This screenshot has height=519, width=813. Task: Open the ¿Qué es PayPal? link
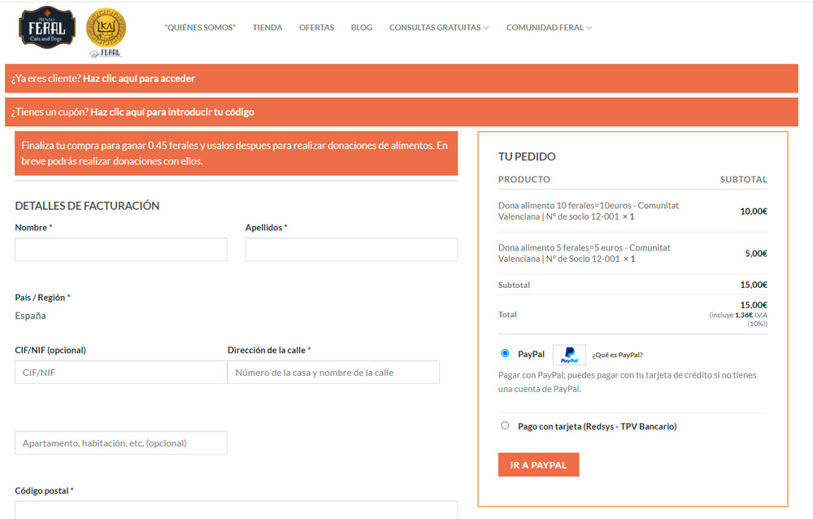pos(618,355)
